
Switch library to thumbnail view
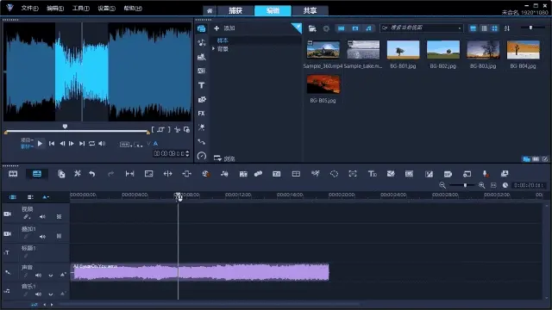pyautogui.click(x=494, y=28)
